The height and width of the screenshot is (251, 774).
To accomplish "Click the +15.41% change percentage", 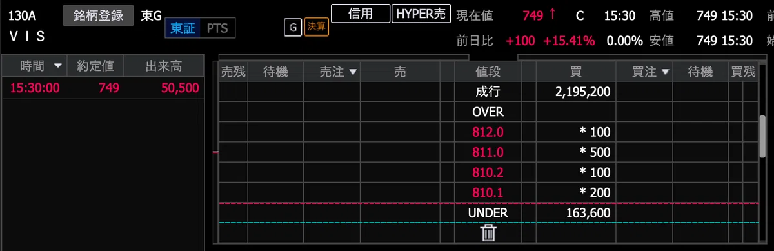I will pyautogui.click(x=569, y=41).
